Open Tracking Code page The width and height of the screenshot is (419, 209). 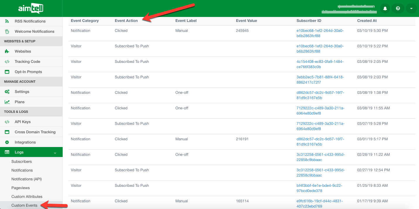click(27, 62)
